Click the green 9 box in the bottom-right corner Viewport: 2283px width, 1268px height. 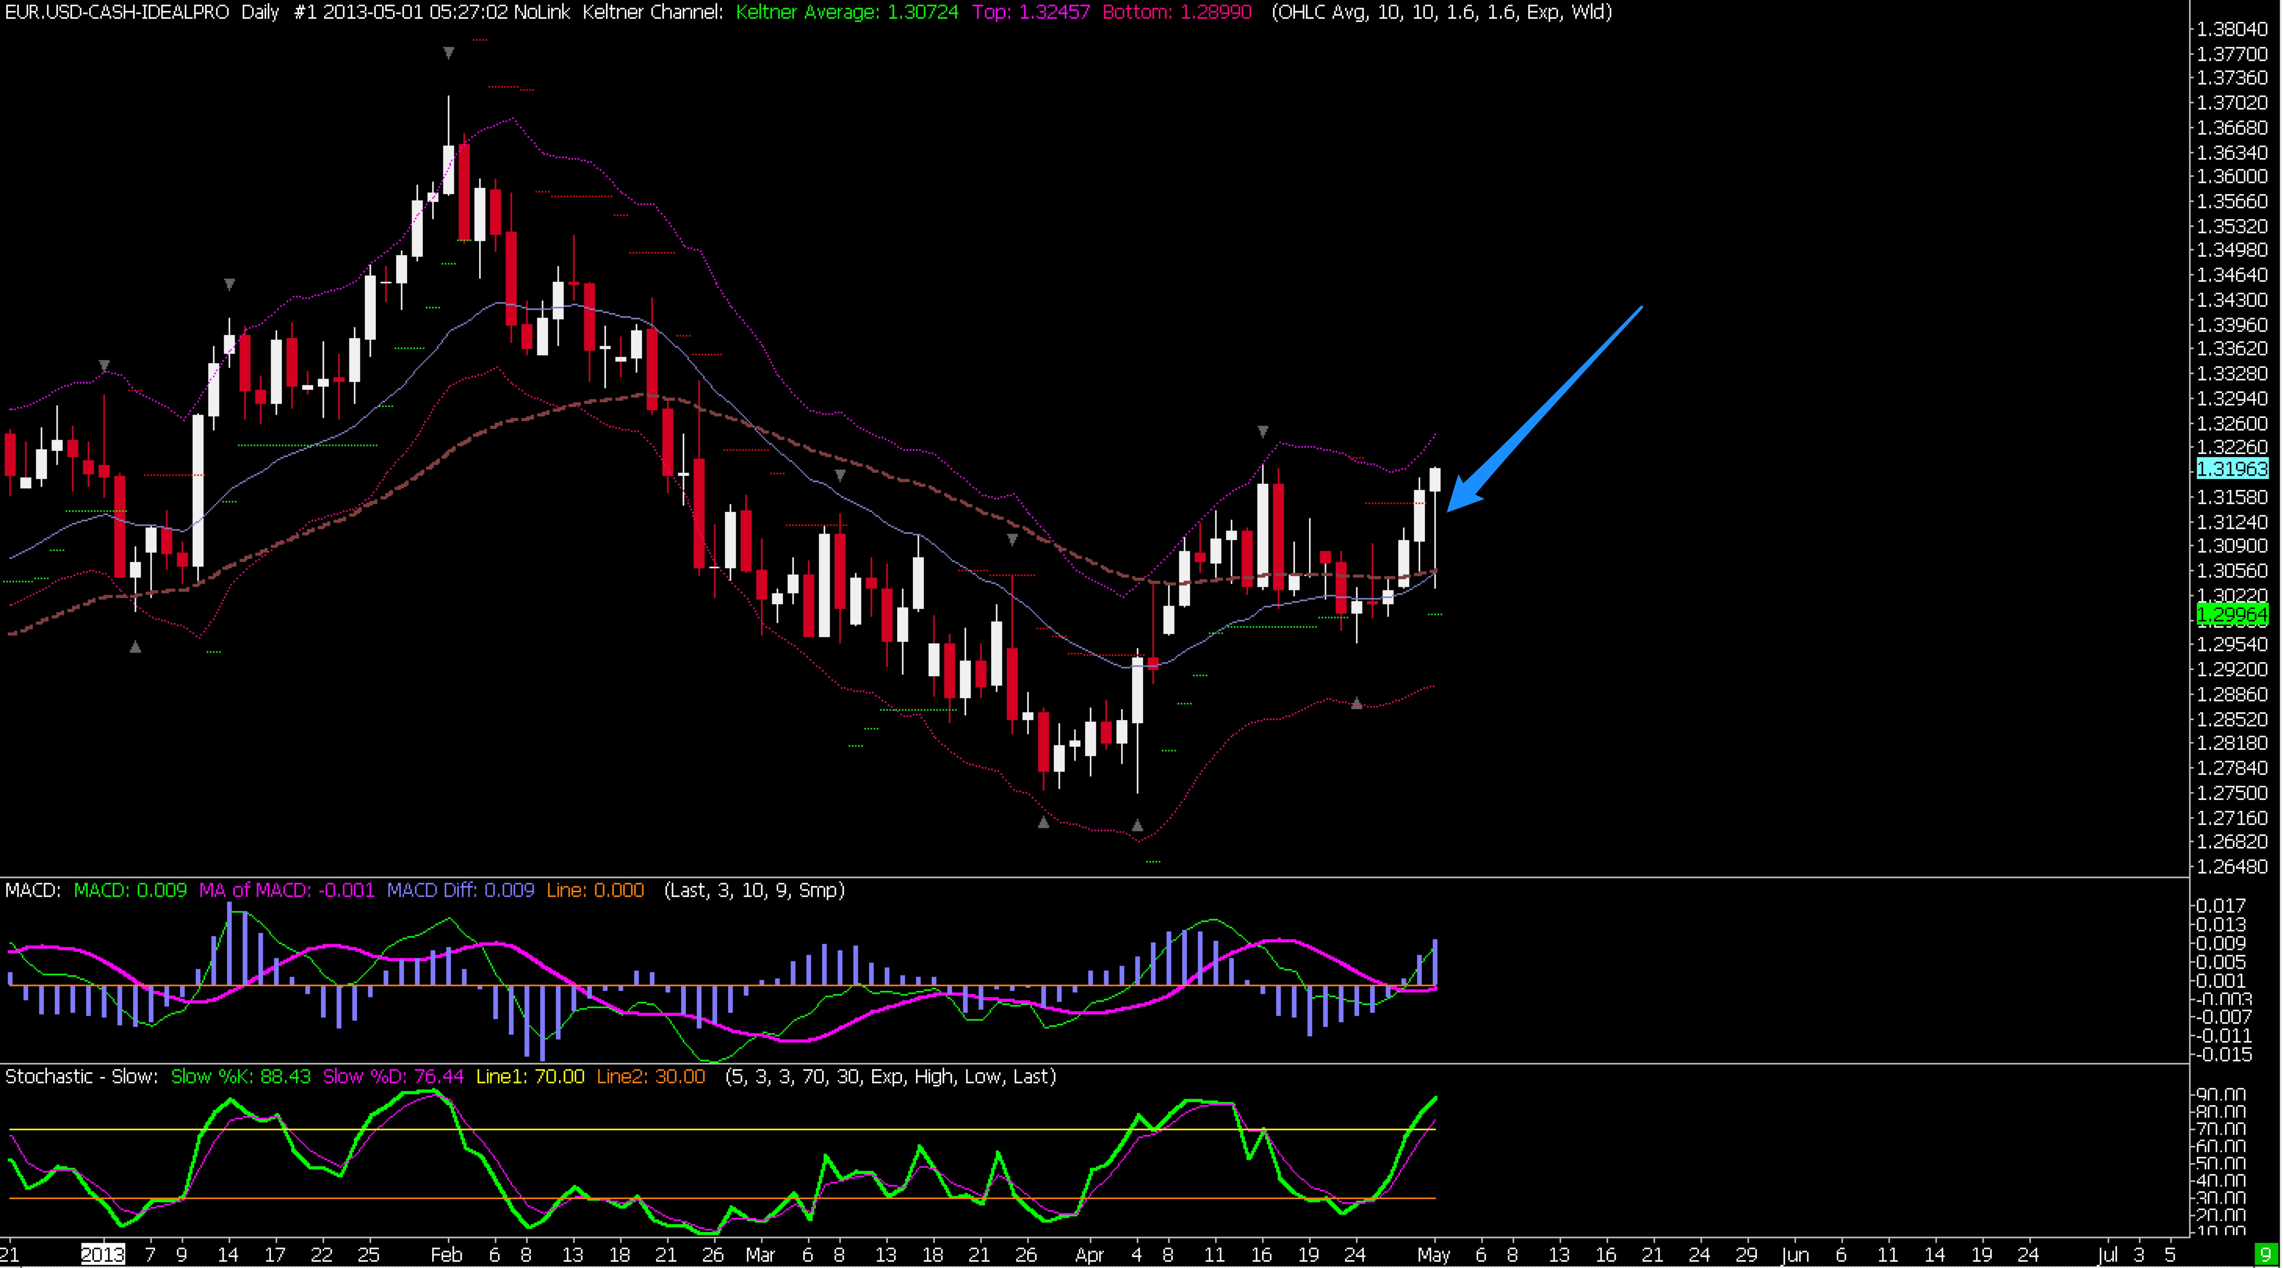point(2266,1255)
